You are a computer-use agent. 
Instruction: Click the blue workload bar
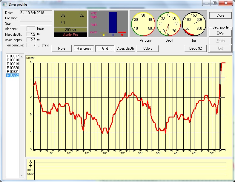(x=113, y=22)
